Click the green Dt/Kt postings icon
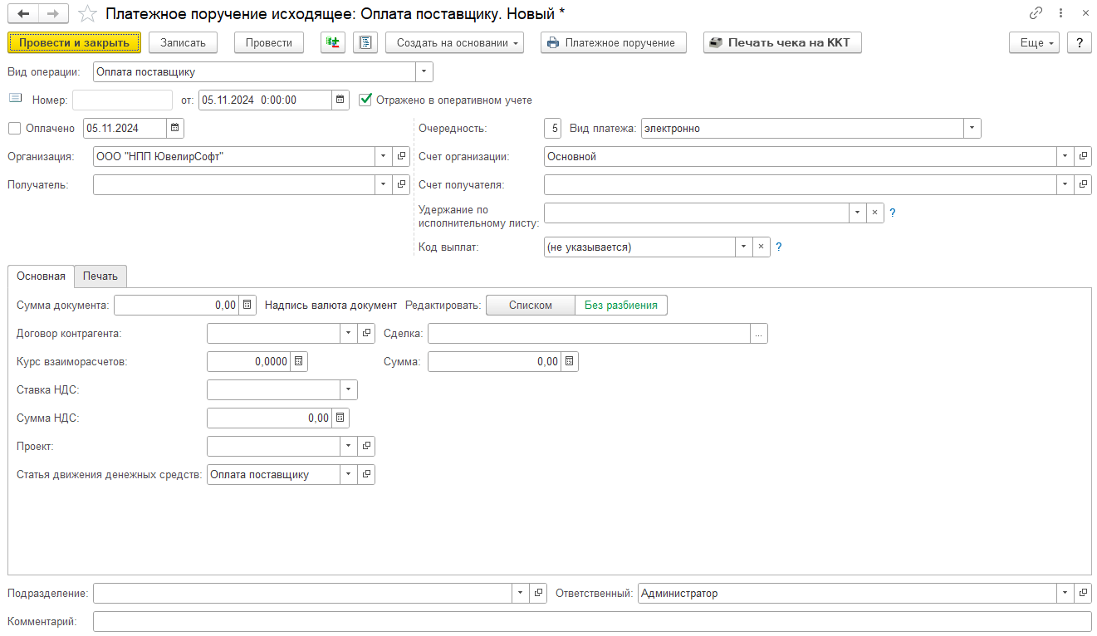 pyautogui.click(x=333, y=42)
